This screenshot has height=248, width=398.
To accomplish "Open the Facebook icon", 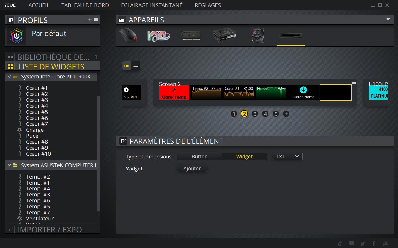I will coord(374,244).
